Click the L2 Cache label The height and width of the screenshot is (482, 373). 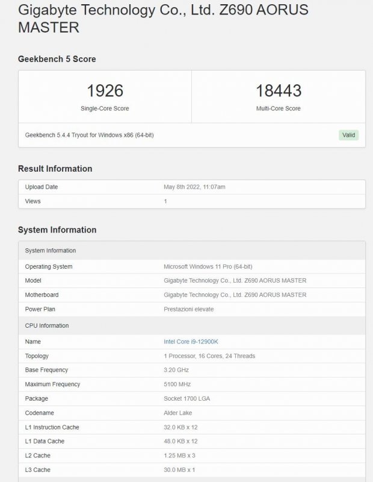tap(38, 455)
